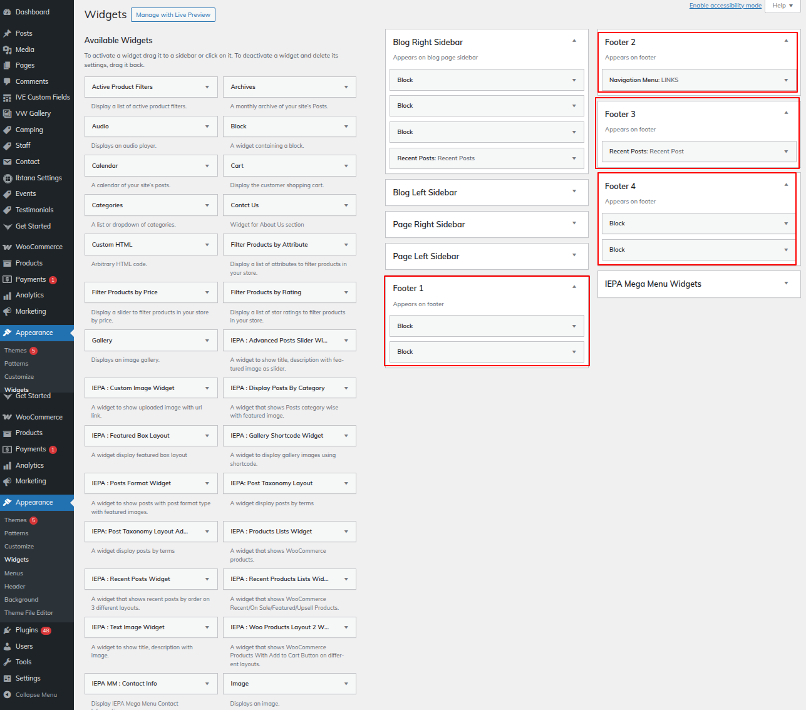
Task: Collapse the Footer 1 widget area
Action: pyautogui.click(x=574, y=287)
